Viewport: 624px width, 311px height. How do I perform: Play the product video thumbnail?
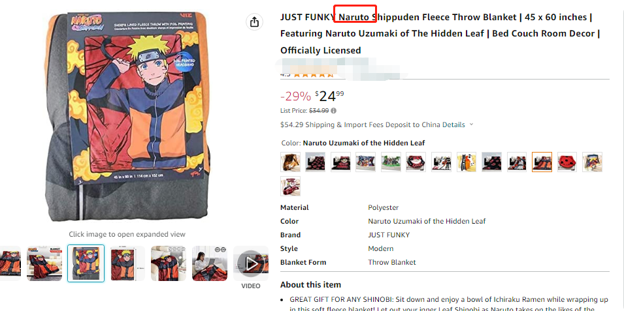click(x=251, y=263)
